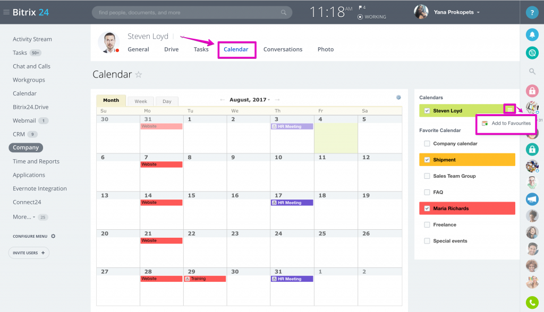The image size is (544, 312).
Task: Open Time and Reports link
Action: pos(36,161)
